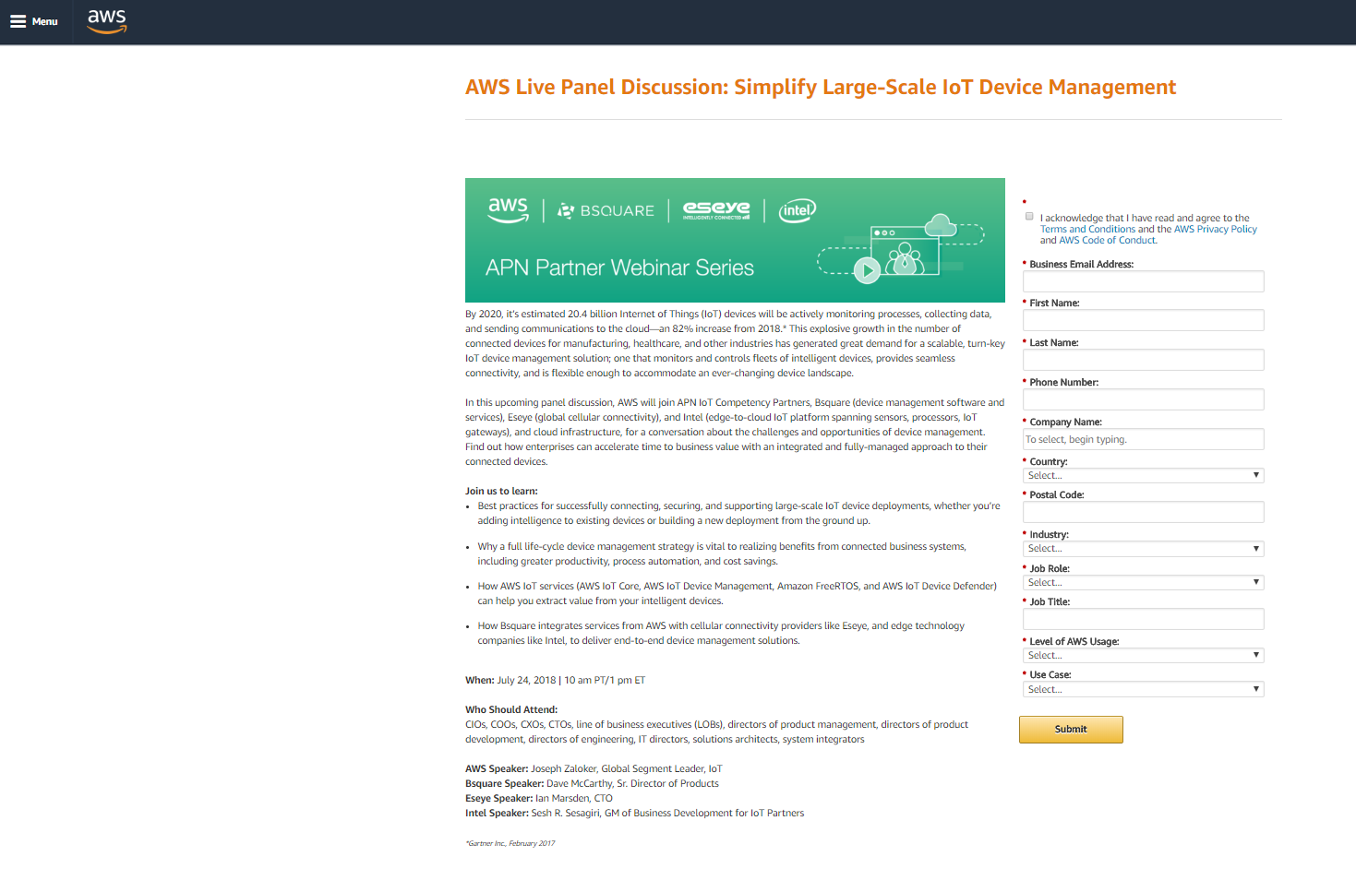Viewport: 1356px width, 892px height.
Task: Open the AWS Privacy Policy link
Action: pos(1215,230)
